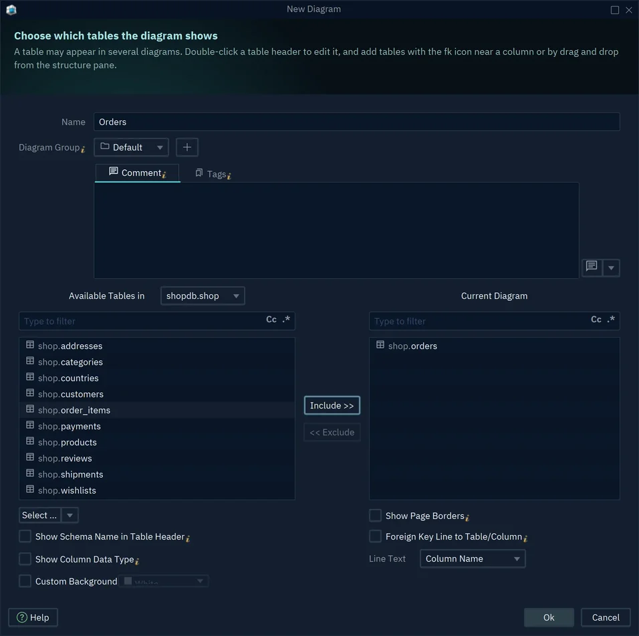Click the plus icon to add diagram group

pos(187,147)
